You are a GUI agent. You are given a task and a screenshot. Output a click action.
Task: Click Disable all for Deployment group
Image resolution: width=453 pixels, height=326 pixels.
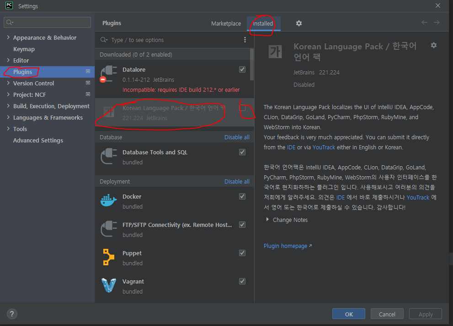[x=237, y=181]
